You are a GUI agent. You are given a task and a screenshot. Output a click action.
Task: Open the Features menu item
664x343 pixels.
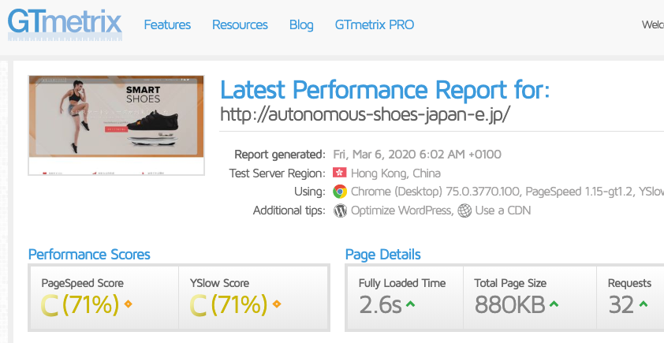(x=167, y=24)
